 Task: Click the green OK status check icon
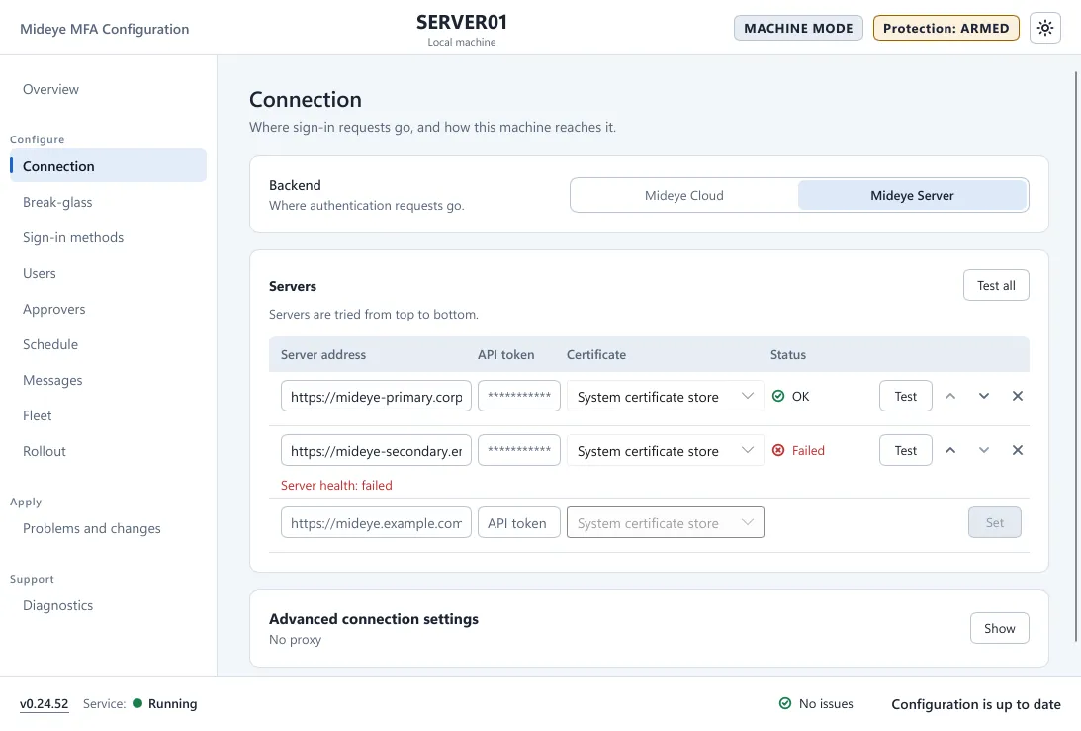(x=778, y=396)
